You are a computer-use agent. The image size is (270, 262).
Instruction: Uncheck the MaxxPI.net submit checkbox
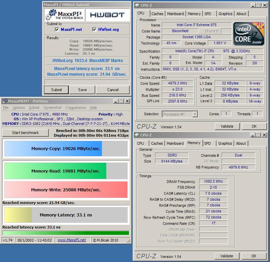pyautogui.click(x=57, y=29)
